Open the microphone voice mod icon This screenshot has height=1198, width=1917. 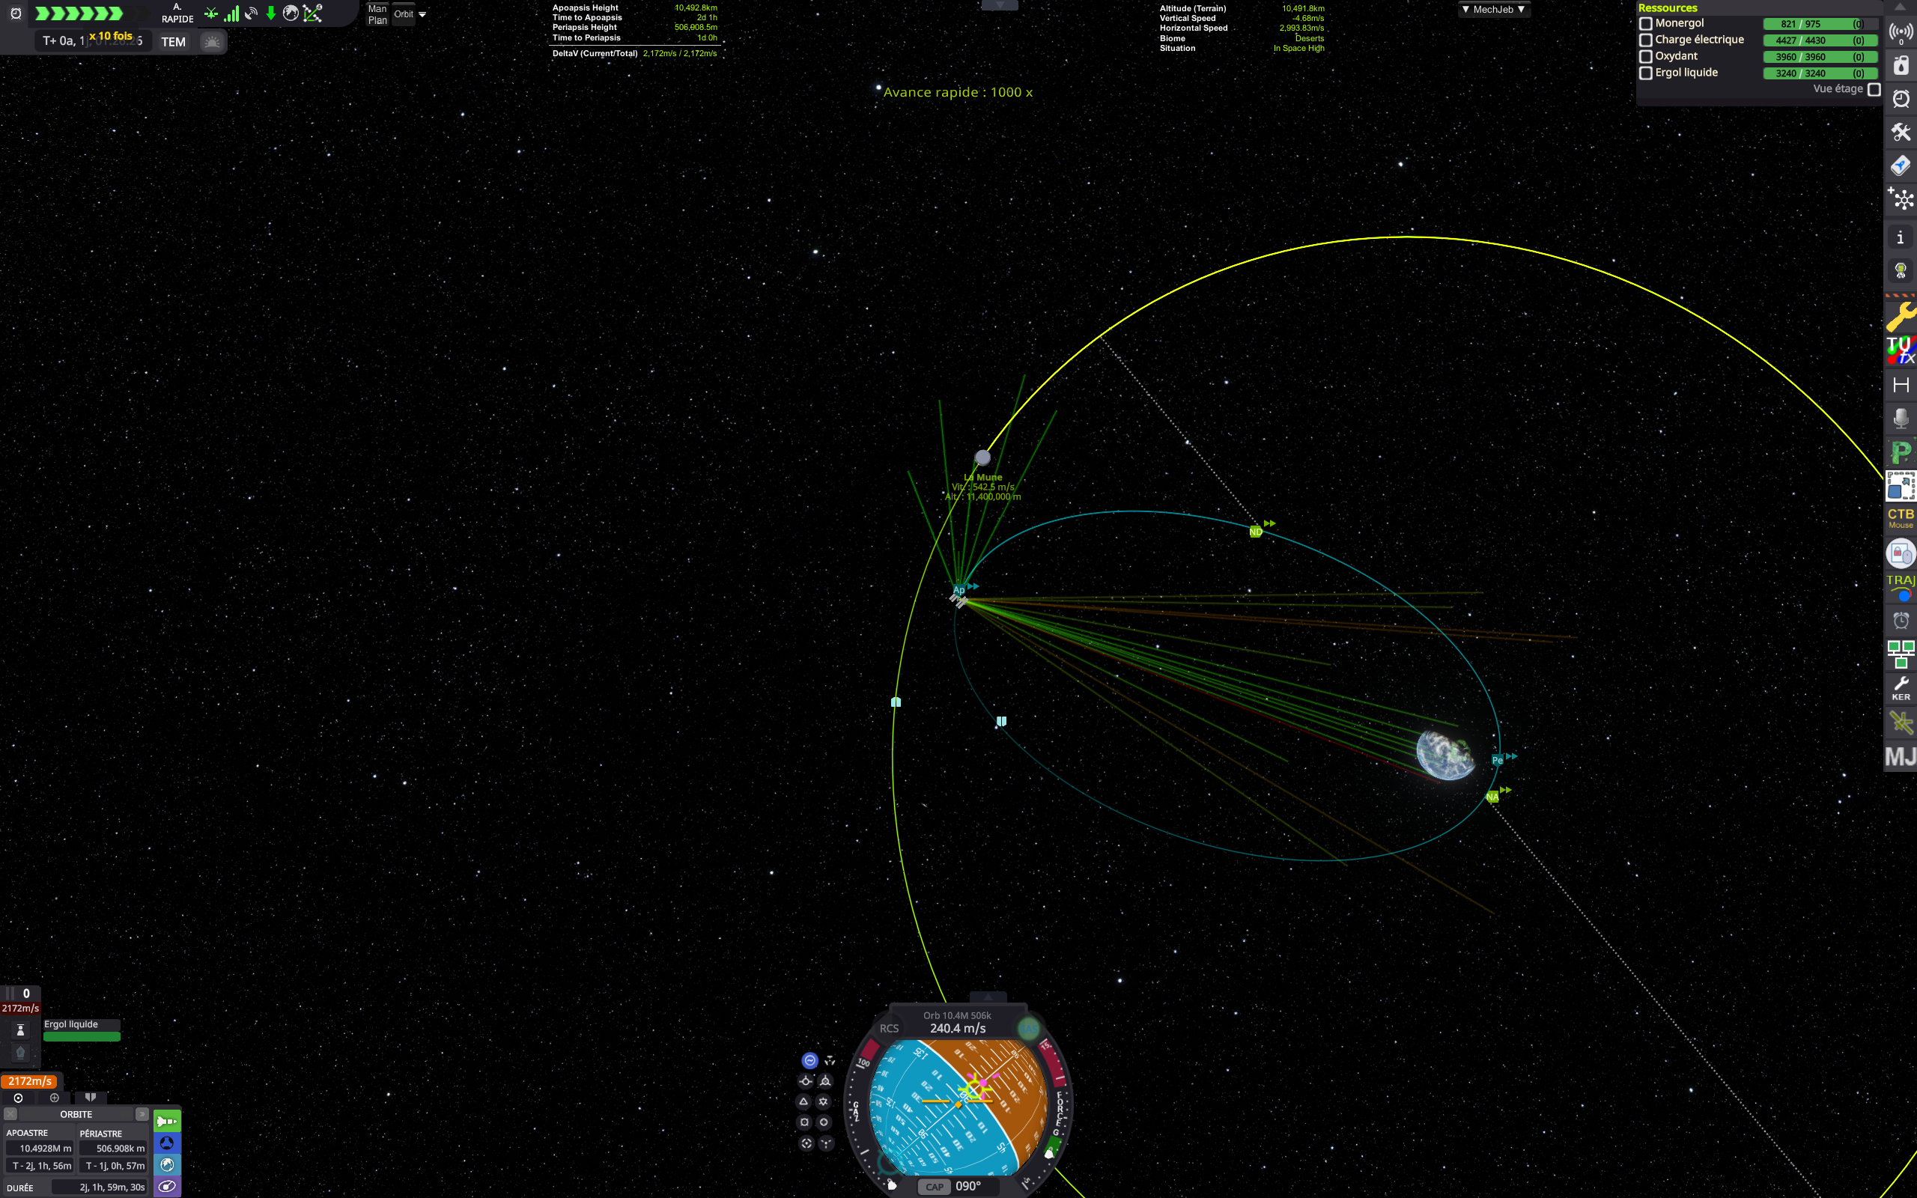(x=1901, y=419)
